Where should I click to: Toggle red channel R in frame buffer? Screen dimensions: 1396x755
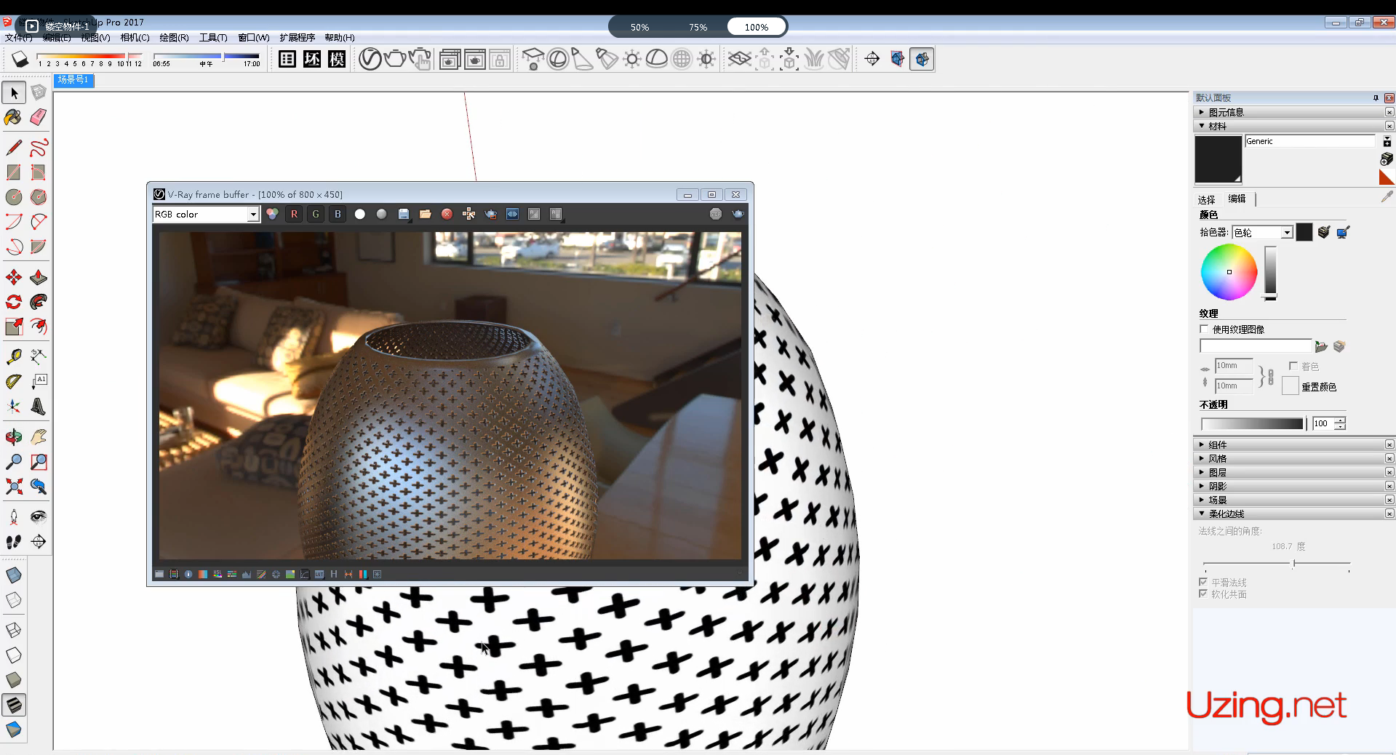pyautogui.click(x=294, y=214)
